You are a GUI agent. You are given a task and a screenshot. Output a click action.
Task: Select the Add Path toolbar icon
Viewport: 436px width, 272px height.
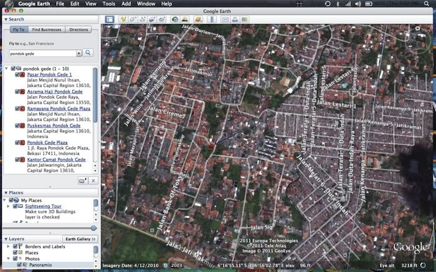pyautogui.click(x=143, y=19)
